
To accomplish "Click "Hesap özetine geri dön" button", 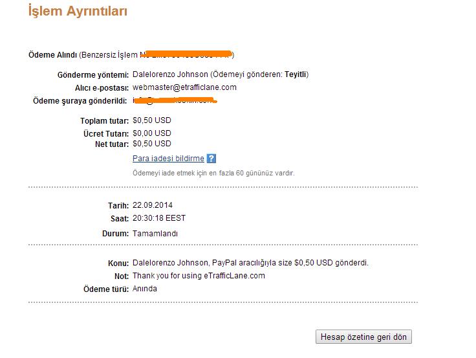I will (363, 337).
